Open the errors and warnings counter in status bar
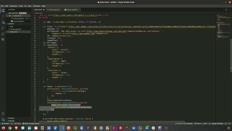 pyautogui.click(x=18, y=124)
